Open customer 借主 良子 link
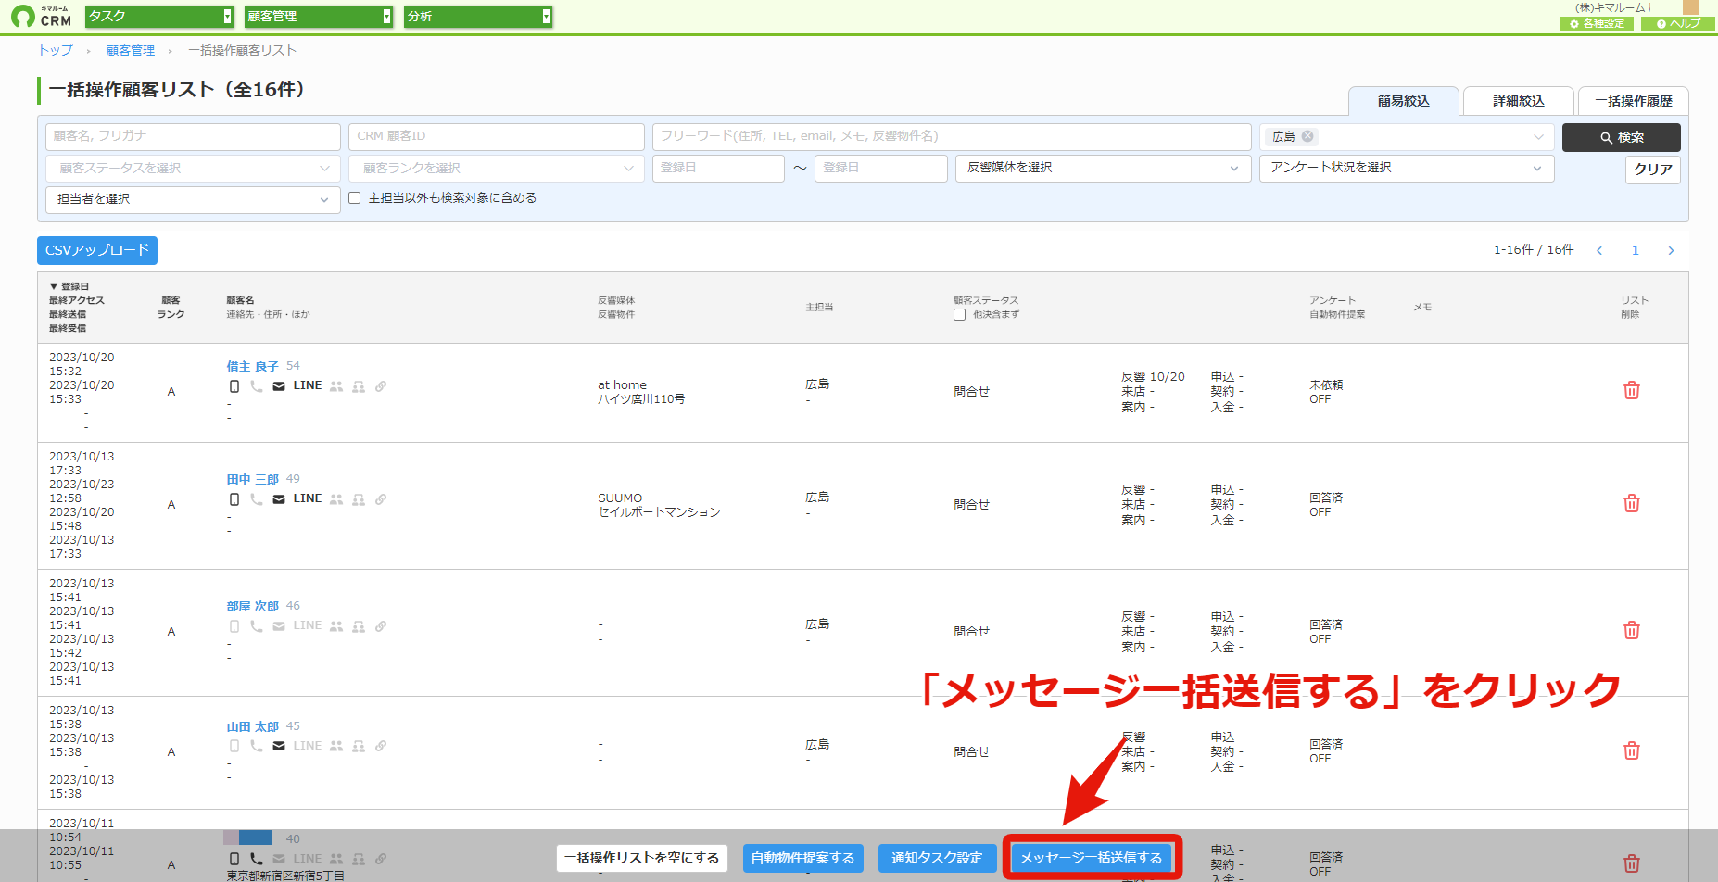The height and width of the screenshot is (882, 1718). 253,366
